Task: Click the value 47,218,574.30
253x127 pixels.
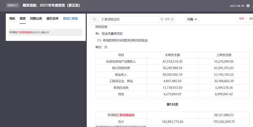Action: click(x=172, y=62)
